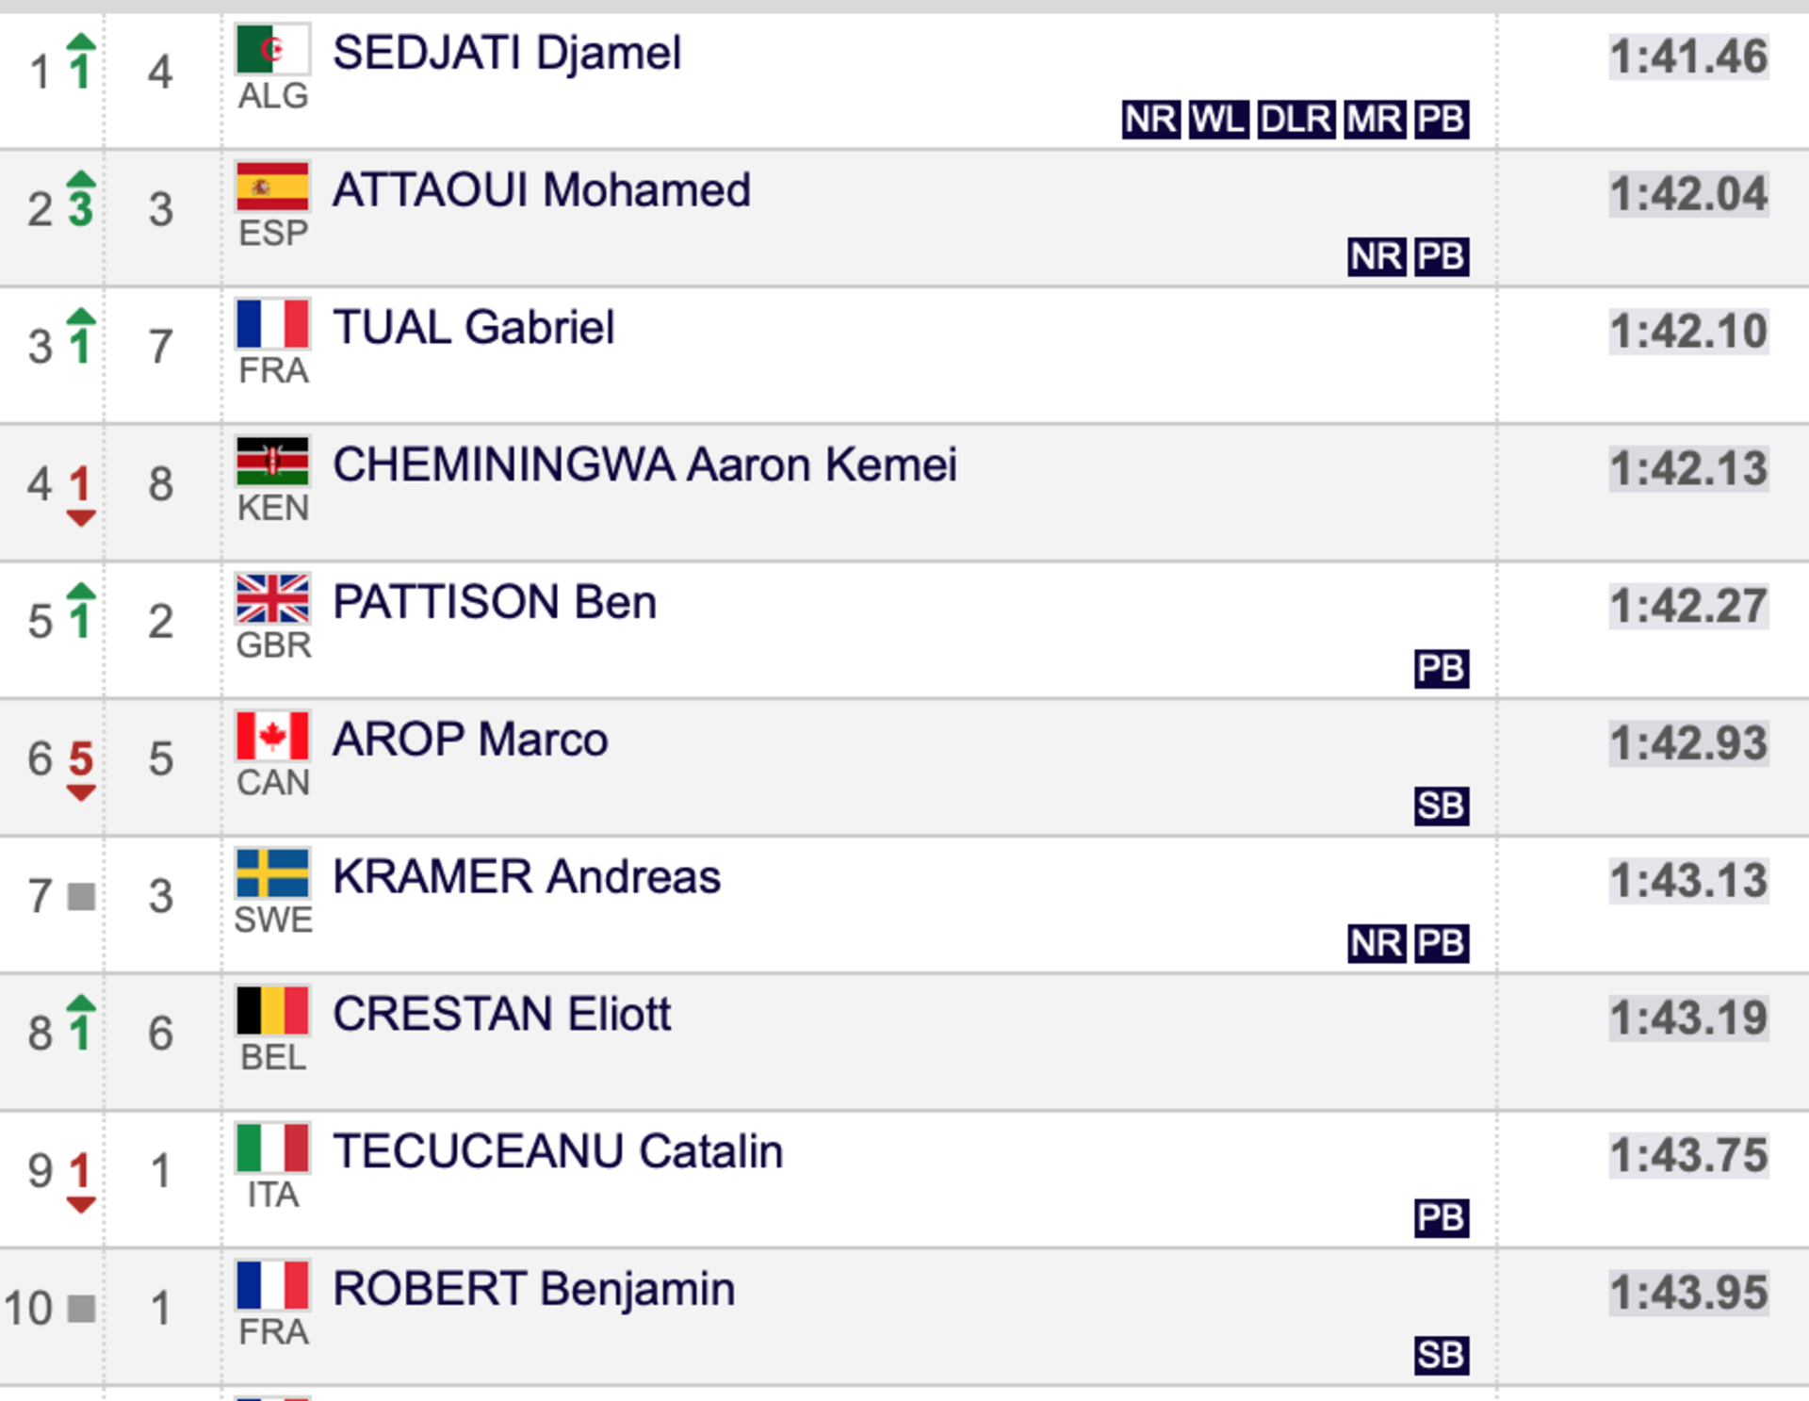Click the MR badge for SEDJATI Djamel
This screenshot has height=1401, width=1809.
point(1375,120)
